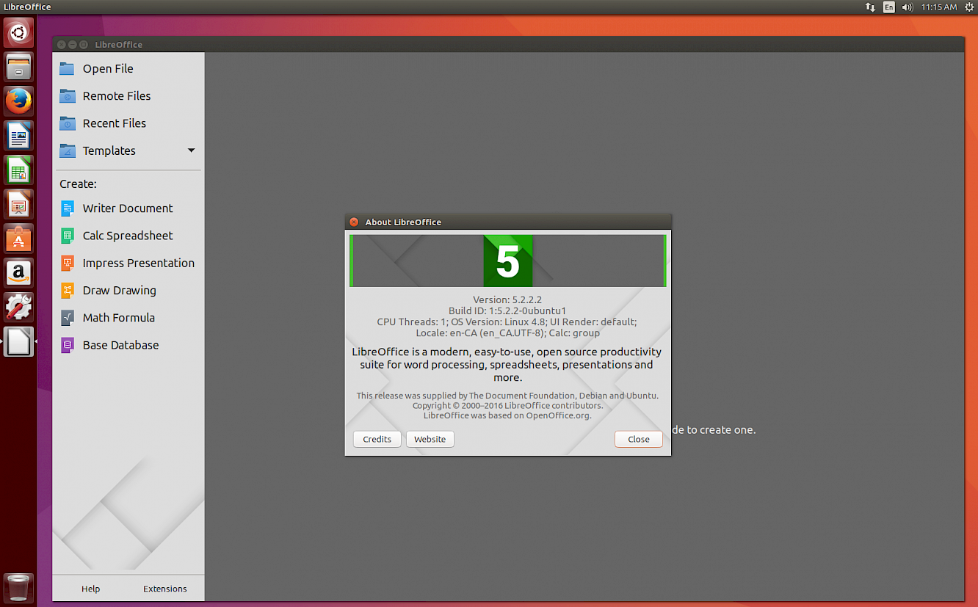Click the Copyright 2000–2016 text line

pos(507,405)
